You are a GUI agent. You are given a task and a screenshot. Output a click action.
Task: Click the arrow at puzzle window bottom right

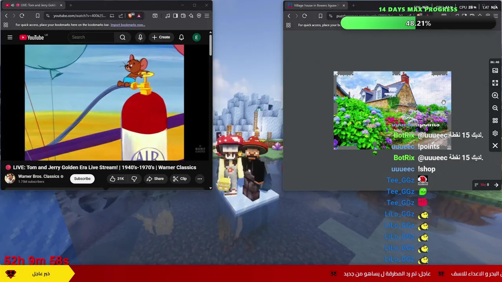496,185
